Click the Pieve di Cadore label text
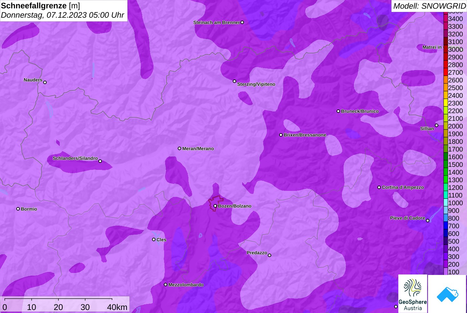The width and height of the screenshot is (467, 313). [x=408, y=218]
